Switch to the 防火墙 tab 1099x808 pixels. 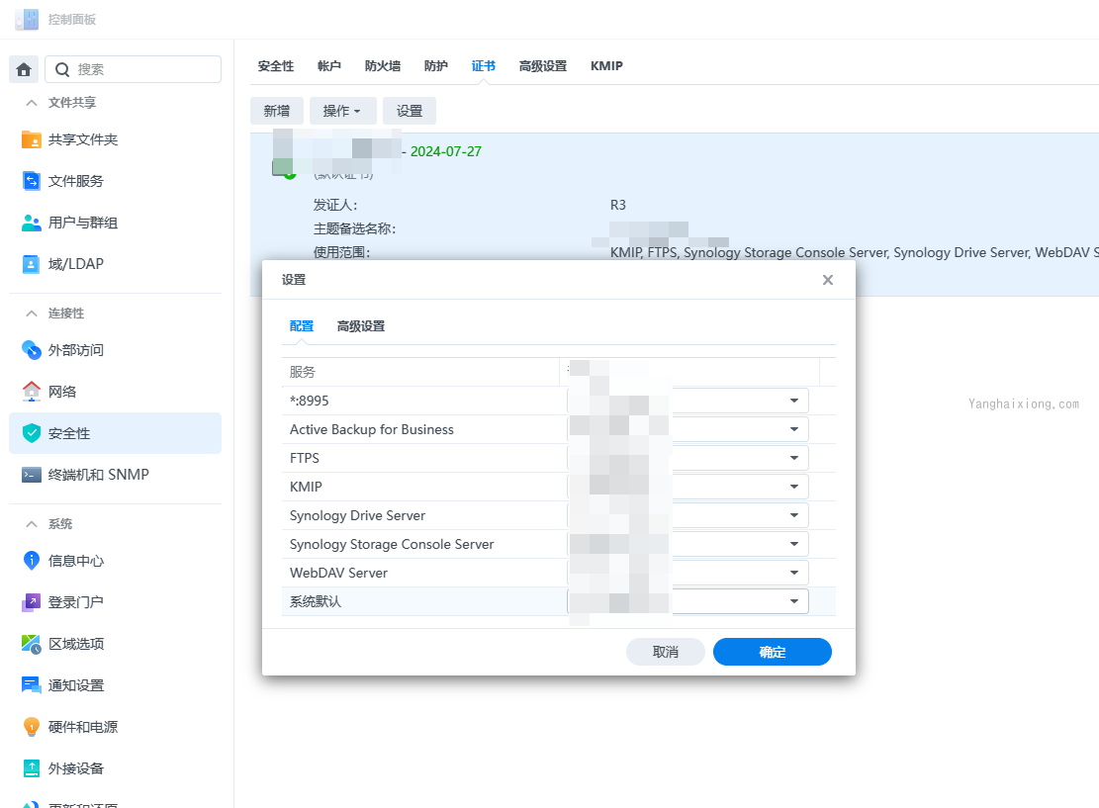coord(383,66)
